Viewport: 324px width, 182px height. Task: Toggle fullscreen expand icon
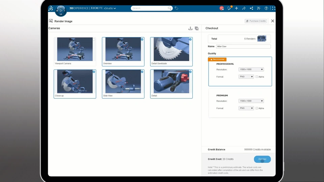click(x=273, y=8)
